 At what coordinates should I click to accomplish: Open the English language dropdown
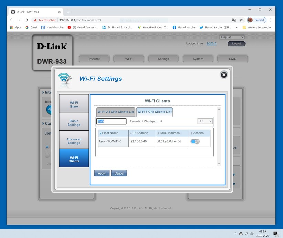click(232, 37)
